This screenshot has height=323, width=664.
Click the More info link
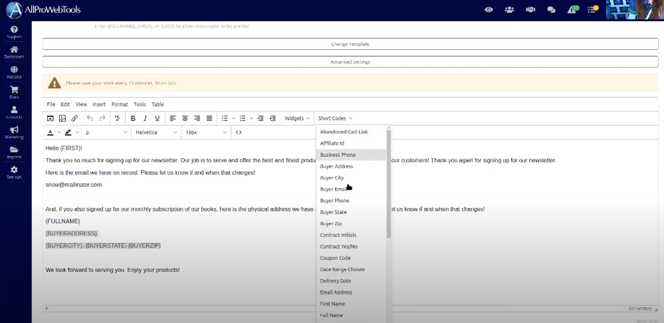coord(166,83)
